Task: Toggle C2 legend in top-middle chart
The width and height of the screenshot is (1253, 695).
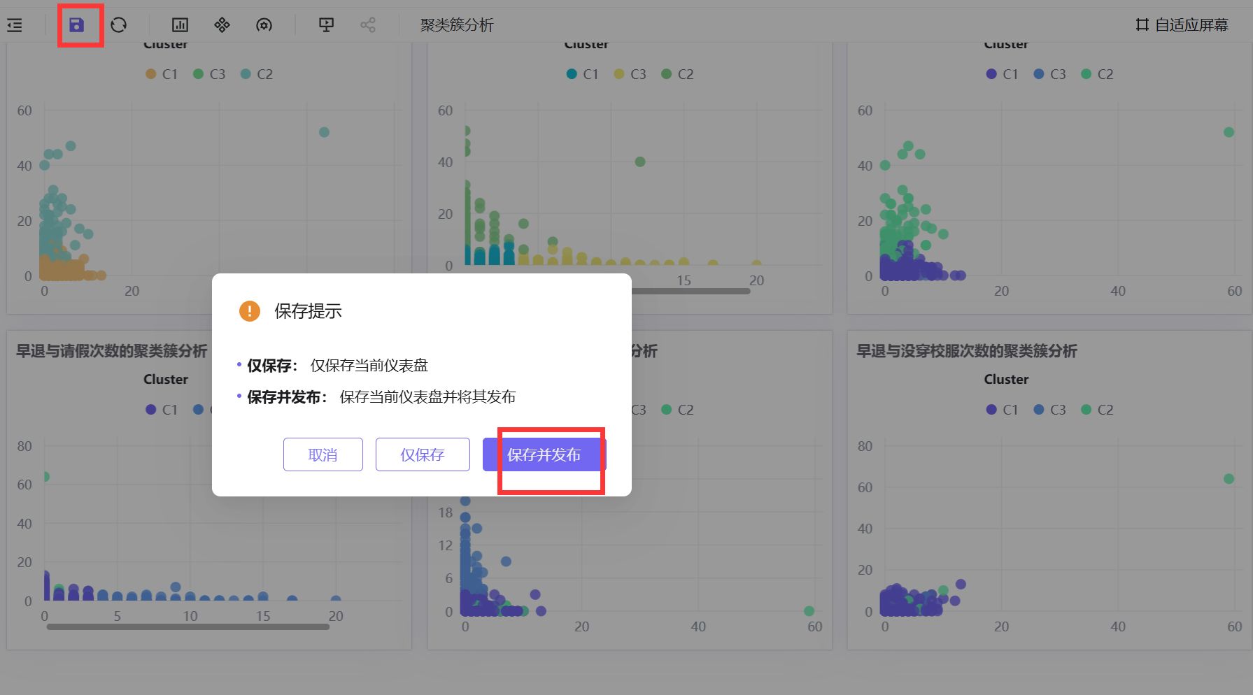Action: pos(678,74)
